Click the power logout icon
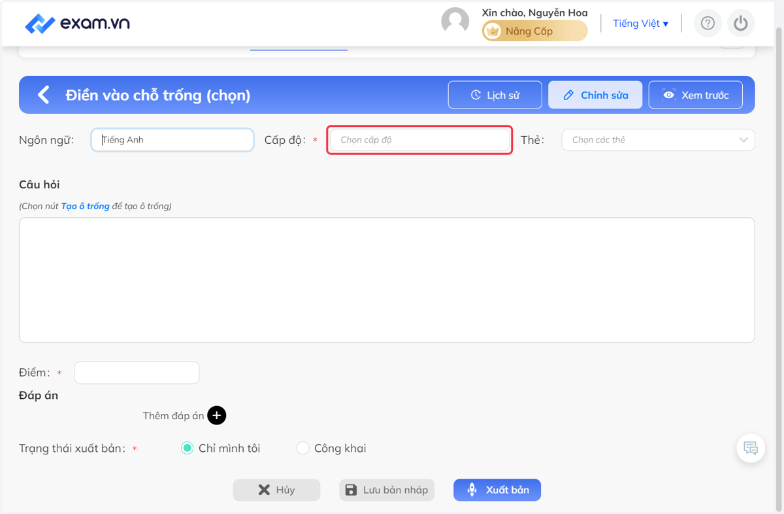Image resolution: width=784 pixels, height=514 pixels. click(740, 24)
